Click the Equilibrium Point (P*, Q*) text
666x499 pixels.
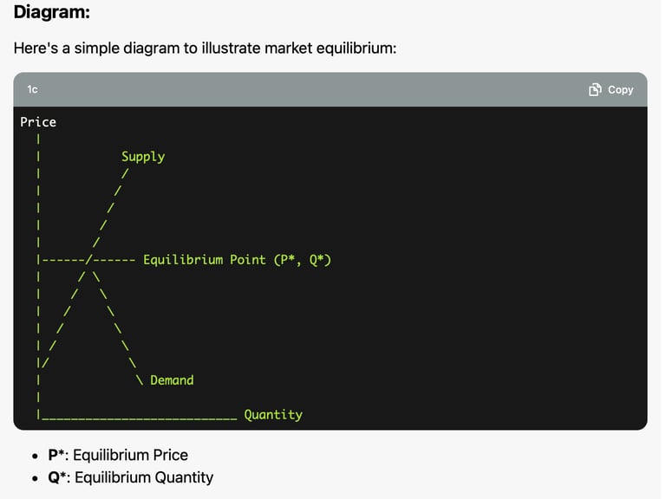(x=237, y=260)
